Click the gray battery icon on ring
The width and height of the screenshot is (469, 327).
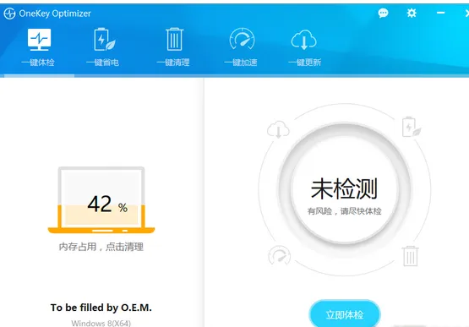click(x=412, y=127)
